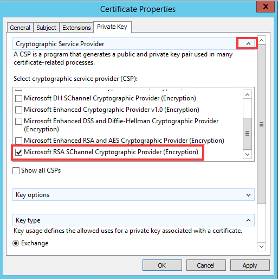
Task: Click 'Key usage defines the allowed uses' description
Action: 128,231
